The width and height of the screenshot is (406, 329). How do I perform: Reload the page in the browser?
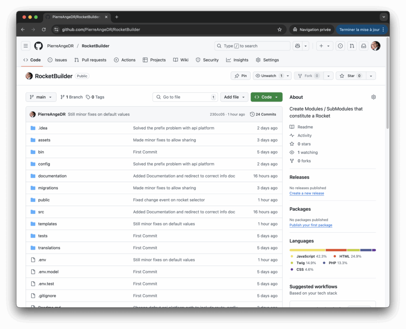(x=44, y=29)
